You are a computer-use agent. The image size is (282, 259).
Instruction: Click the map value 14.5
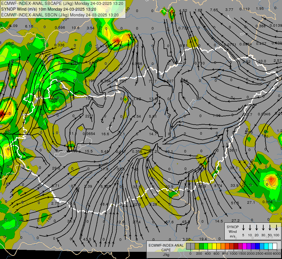pyautogui.click(x=219, y=221)
